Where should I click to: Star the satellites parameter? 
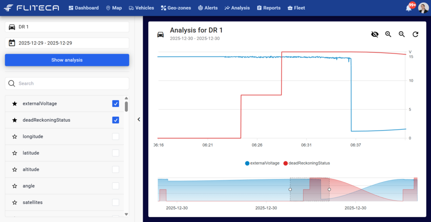(15, 203)
